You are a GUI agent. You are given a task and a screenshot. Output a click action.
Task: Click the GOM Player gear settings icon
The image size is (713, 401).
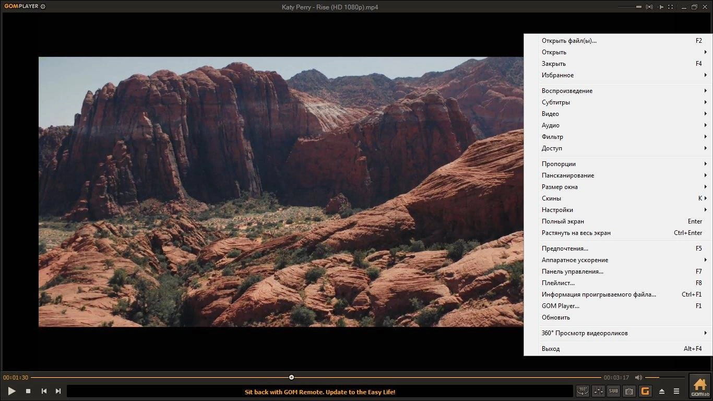(x=43, y=7)
